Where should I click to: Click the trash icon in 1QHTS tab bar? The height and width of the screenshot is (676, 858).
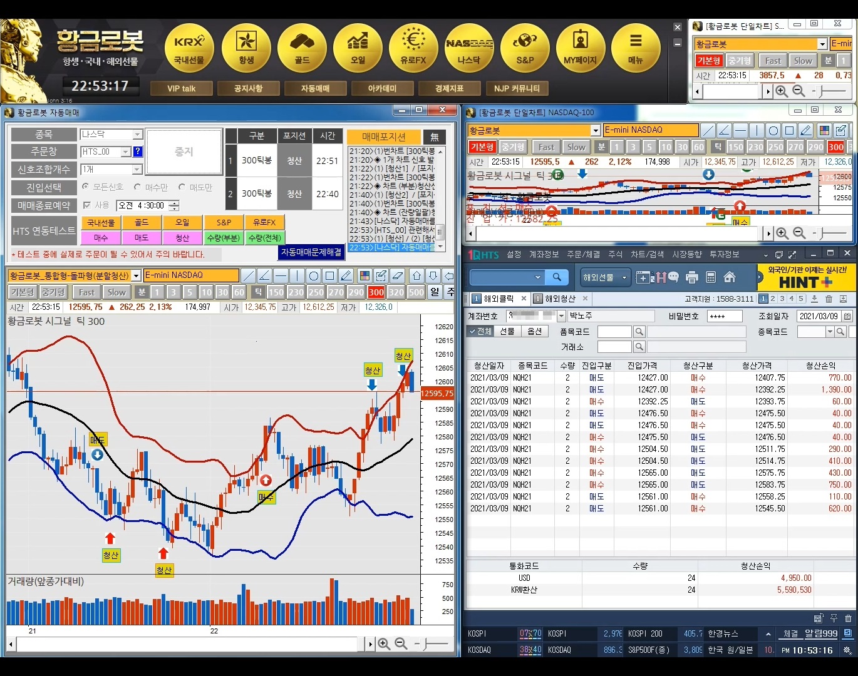(829, 299)
